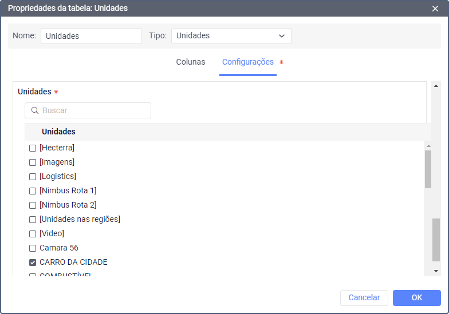
Task: Enable the [Video] checkbox
Action: 33,234
